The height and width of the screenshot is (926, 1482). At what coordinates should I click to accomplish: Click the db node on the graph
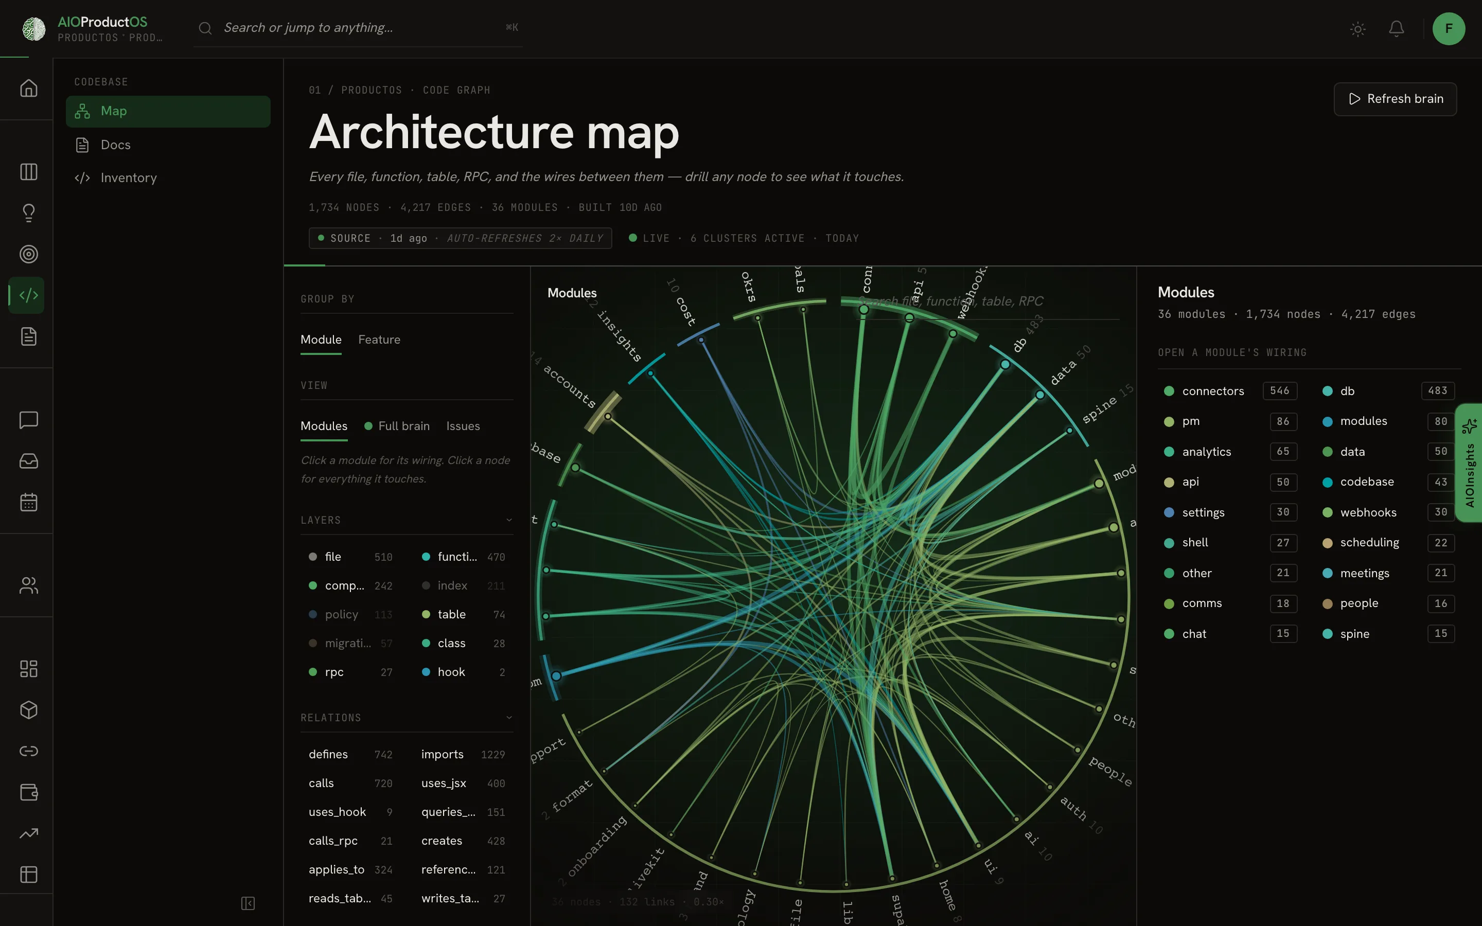1005,365
